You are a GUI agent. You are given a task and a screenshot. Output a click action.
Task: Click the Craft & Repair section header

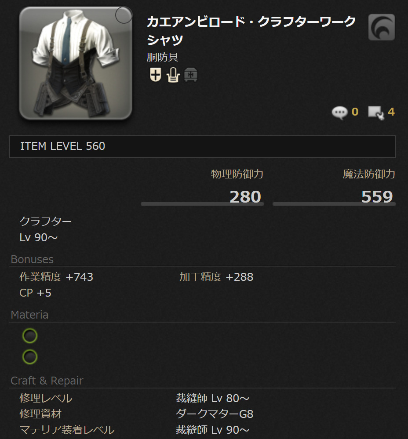(x=47, y=381)
